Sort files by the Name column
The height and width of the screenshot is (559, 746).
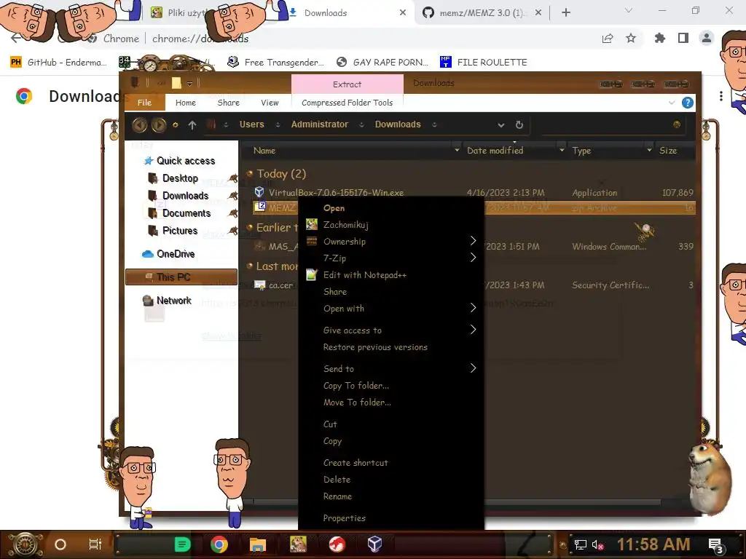point(264,151)
